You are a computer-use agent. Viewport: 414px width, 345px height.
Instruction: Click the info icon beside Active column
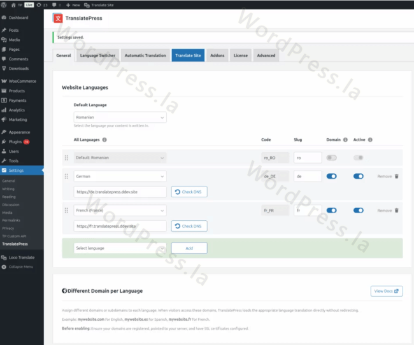click(370, 139)
